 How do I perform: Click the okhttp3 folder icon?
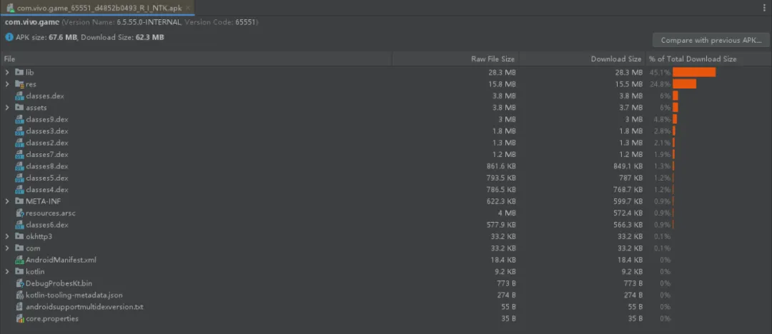[x=19, y=237]
